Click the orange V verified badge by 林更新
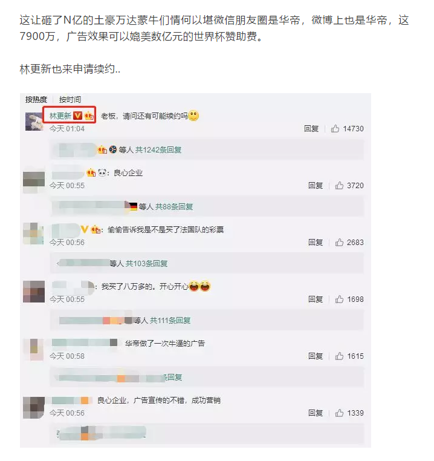 pos(77,116)
